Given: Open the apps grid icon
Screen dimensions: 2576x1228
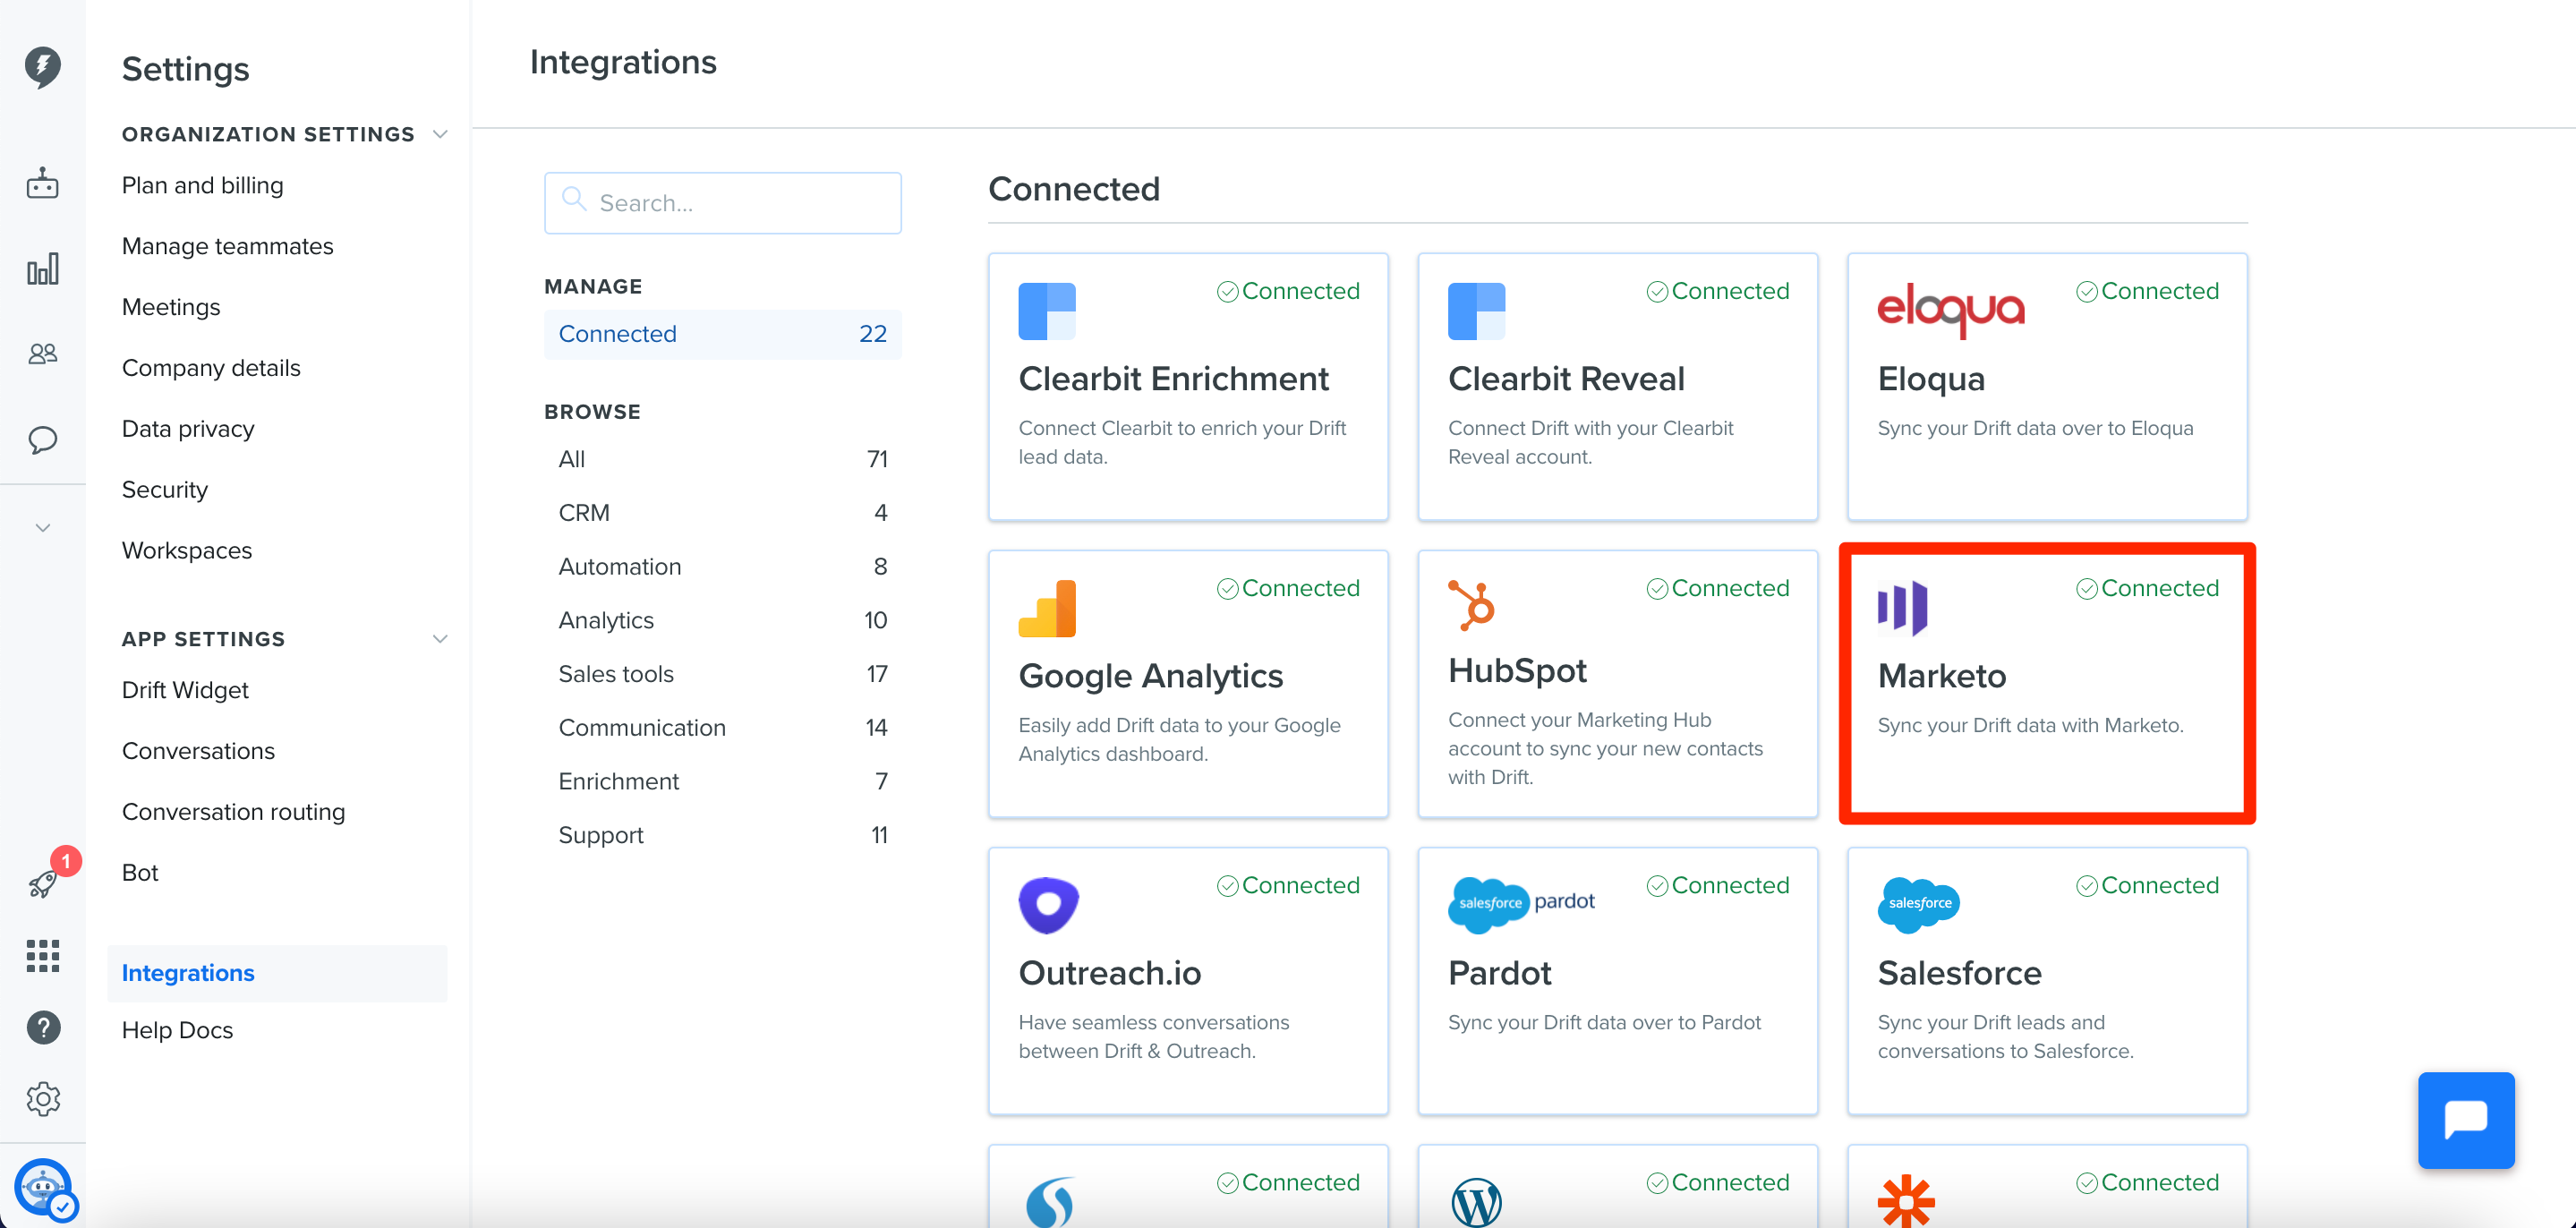Looking at the screenshot, I should click(x=42, y=956).
